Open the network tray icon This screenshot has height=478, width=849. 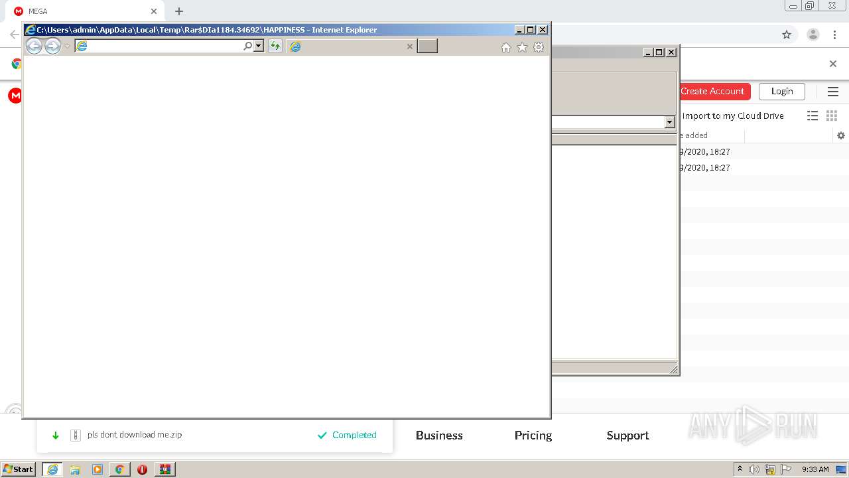point(770,469)
